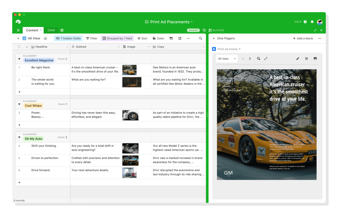Screen dimensions: 338x215
Task: Open the All View dropdown in block
Action: pos(227,59)
